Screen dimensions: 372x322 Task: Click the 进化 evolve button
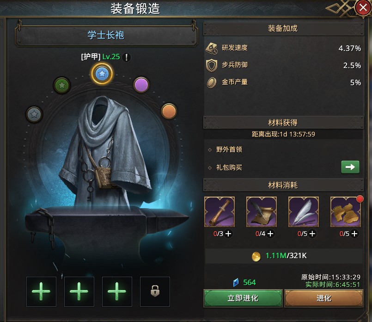click(324, 298)
